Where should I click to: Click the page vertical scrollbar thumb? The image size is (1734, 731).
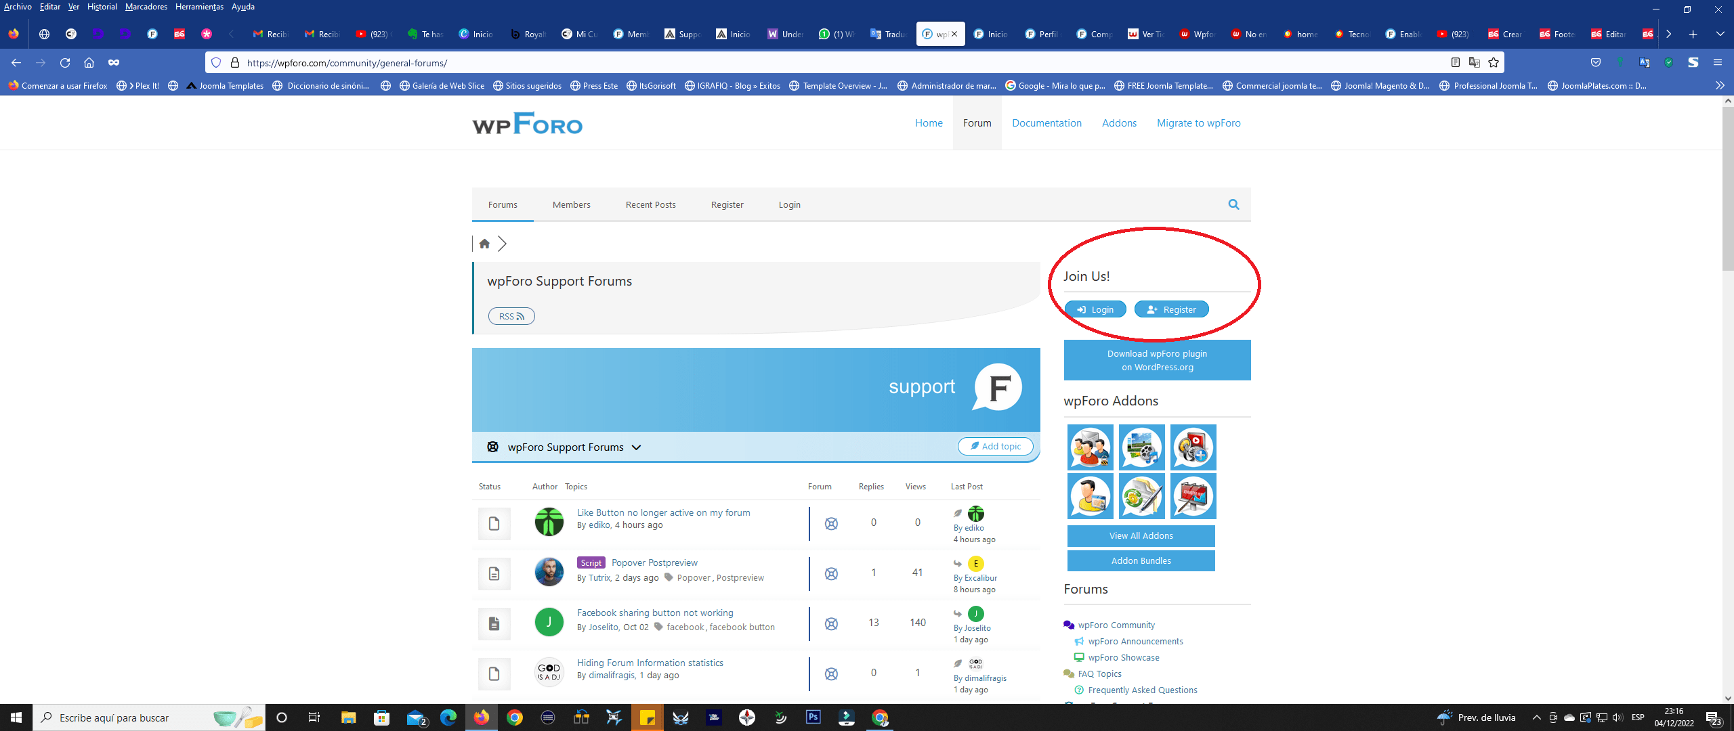pos(1728,188)
